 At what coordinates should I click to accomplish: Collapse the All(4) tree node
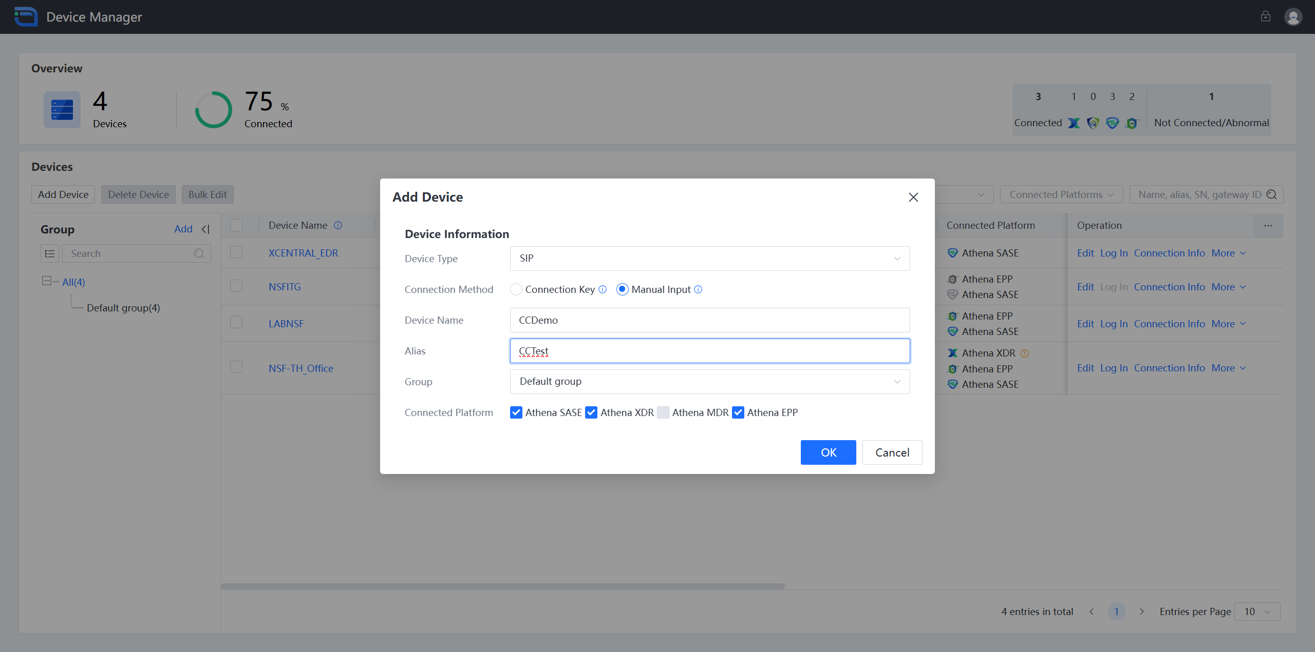(47, 281)
